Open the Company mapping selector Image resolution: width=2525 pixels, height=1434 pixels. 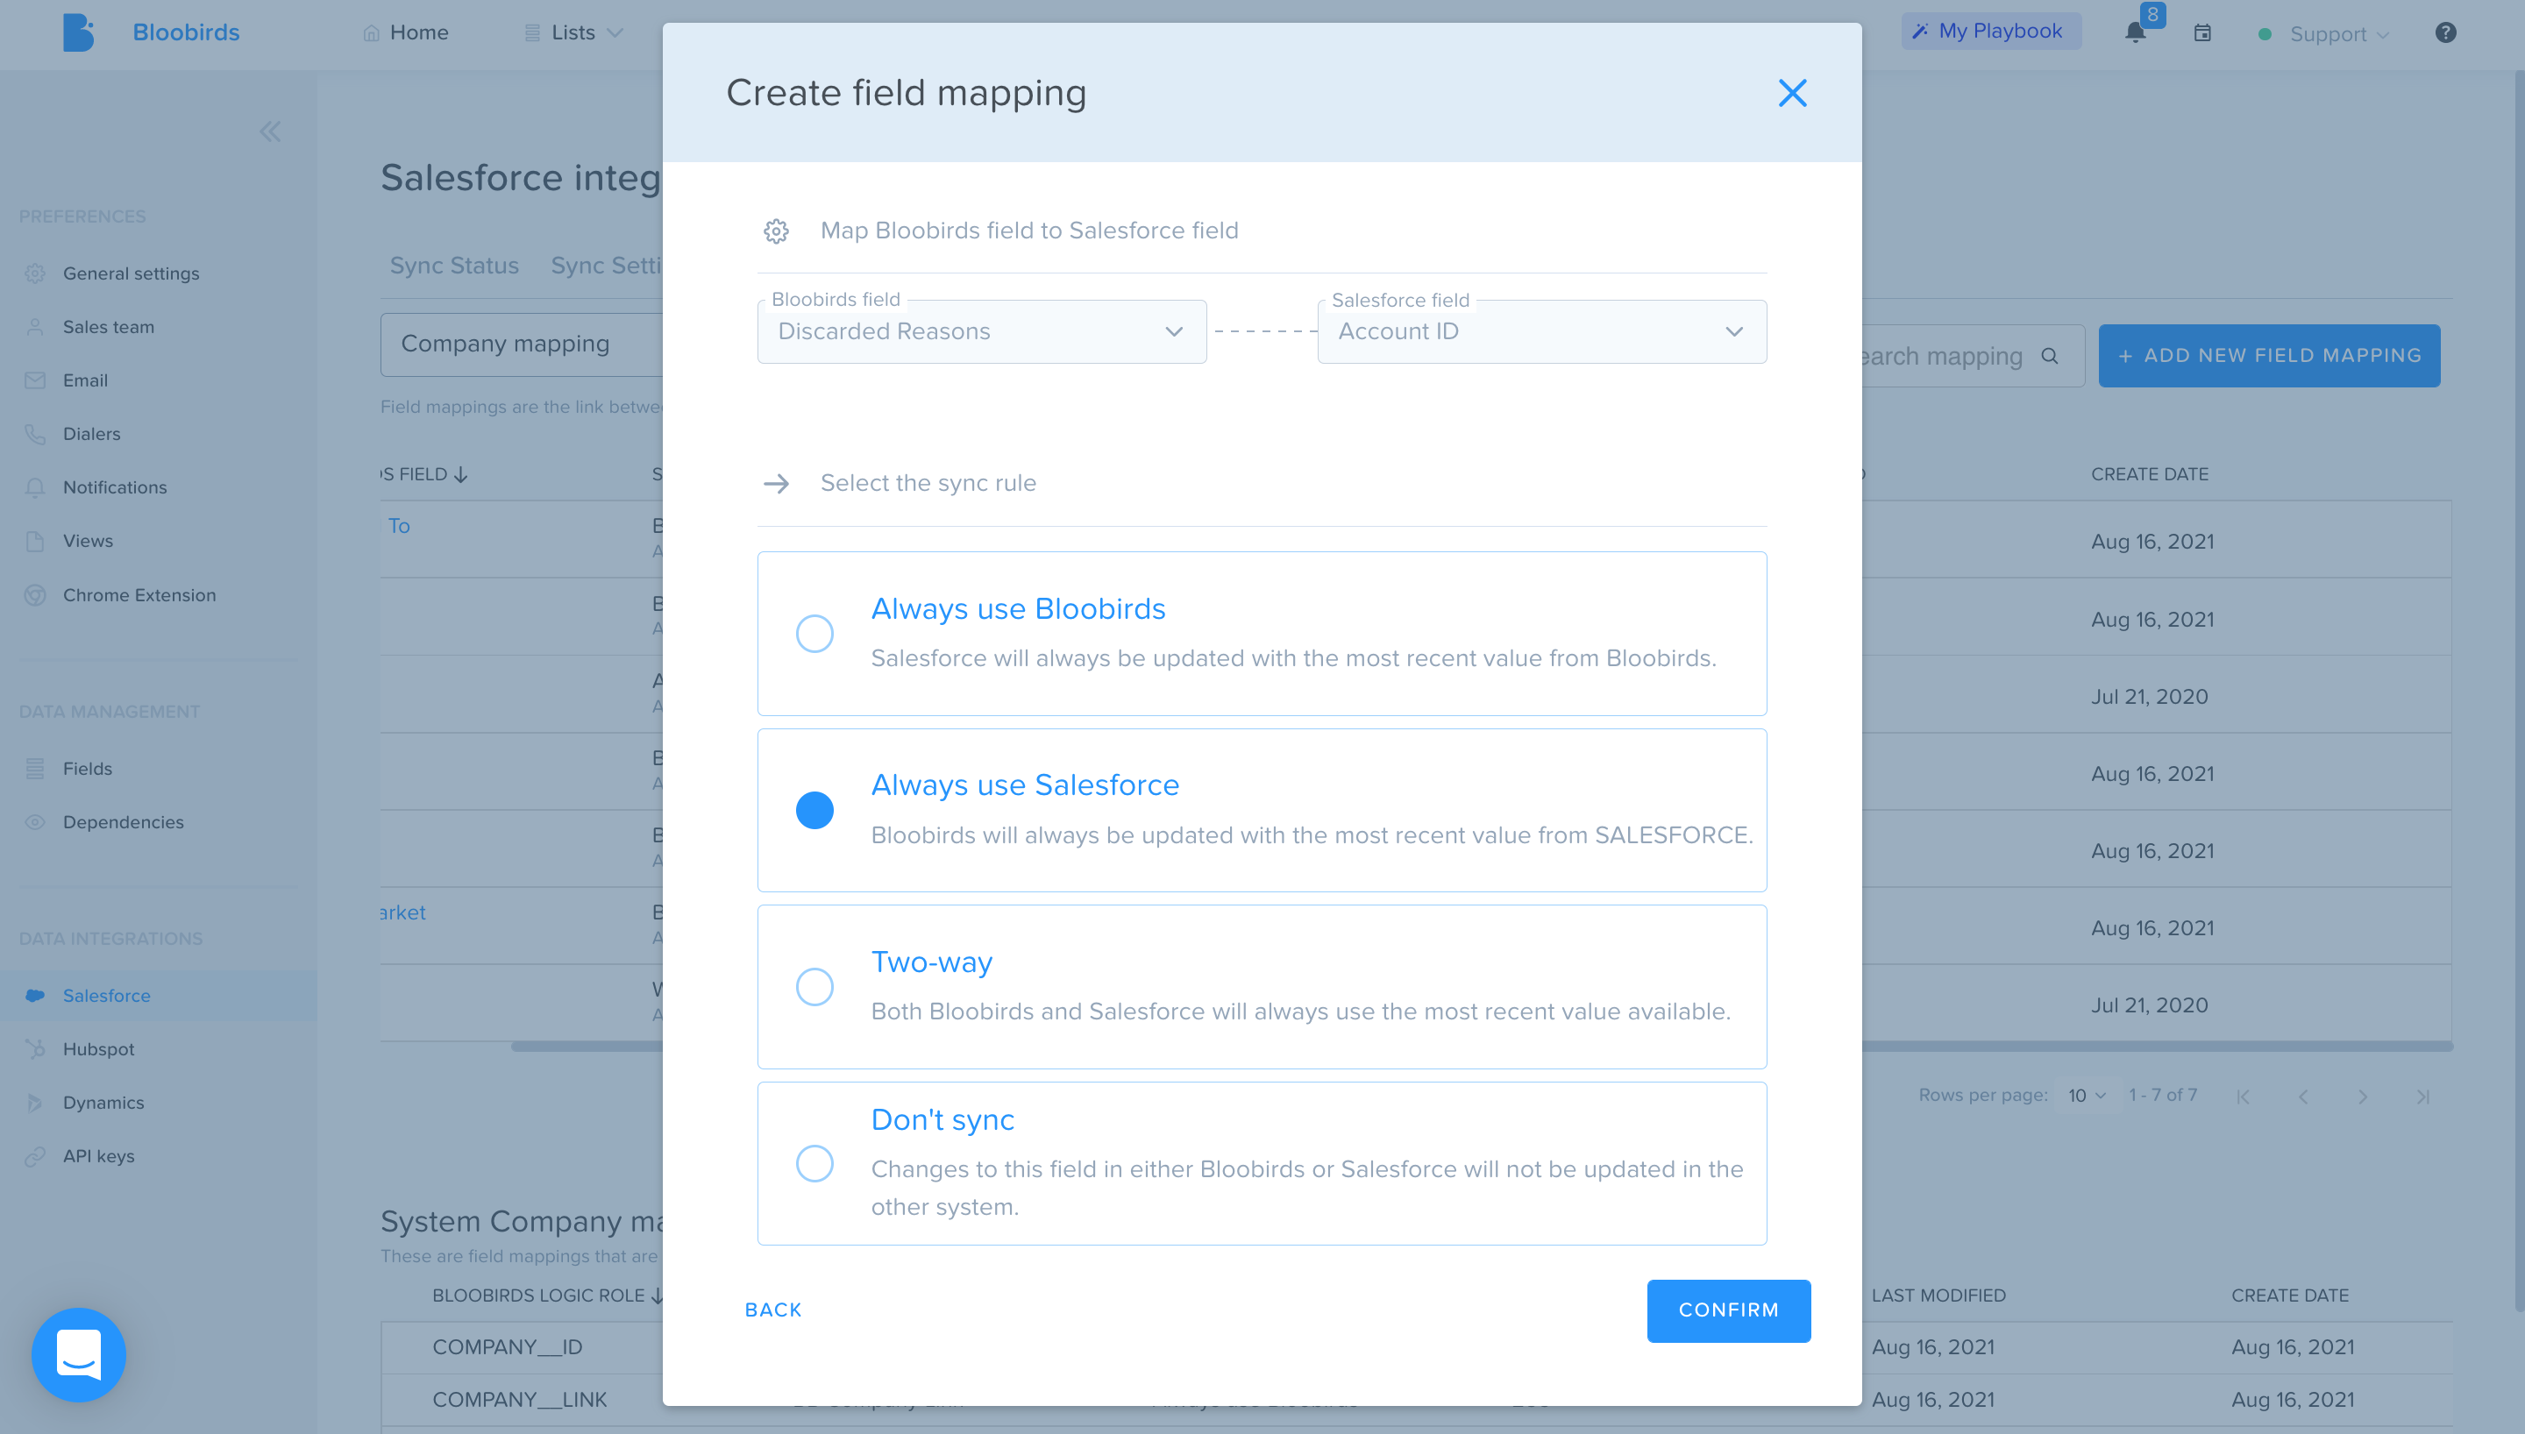tap(522, 344)
